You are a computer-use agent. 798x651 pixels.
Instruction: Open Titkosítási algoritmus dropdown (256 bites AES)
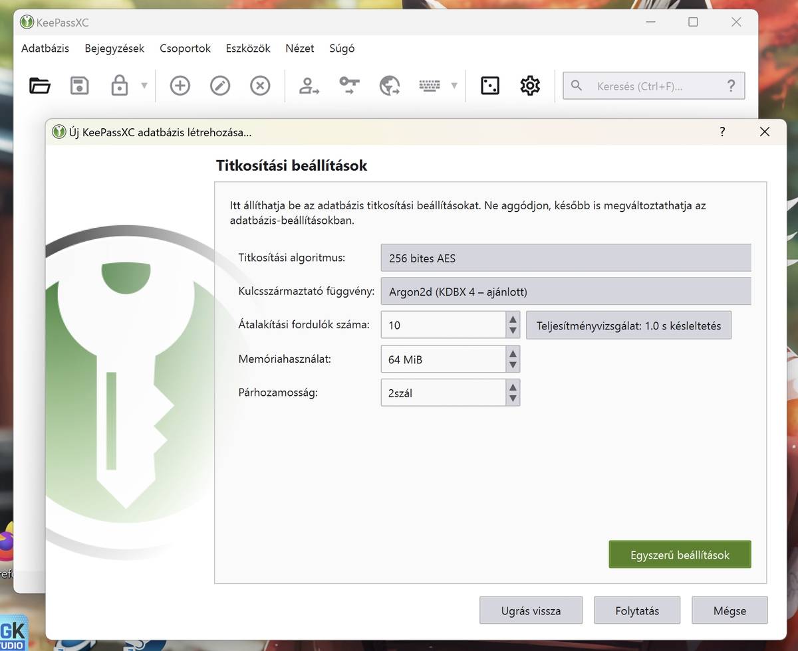pyautogui.click(x=566, y=258)
